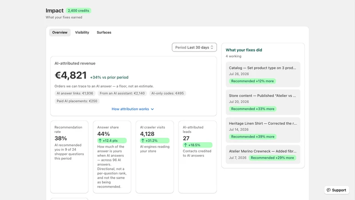Open the Support chat button
Viewport: 355px width, 200px height.
click(x=337, y=190)
